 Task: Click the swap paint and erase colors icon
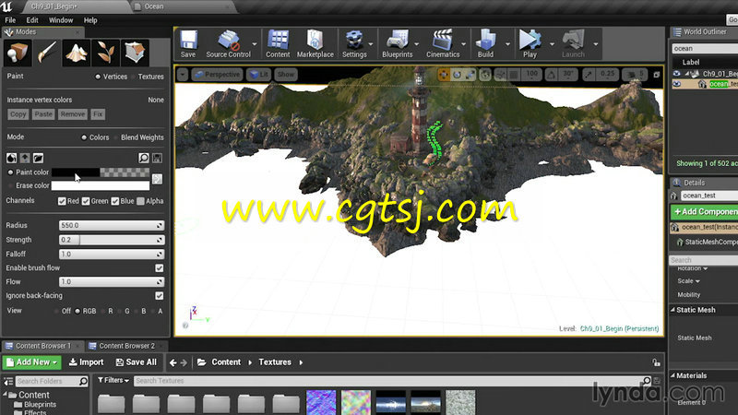(x=157, y=179)
